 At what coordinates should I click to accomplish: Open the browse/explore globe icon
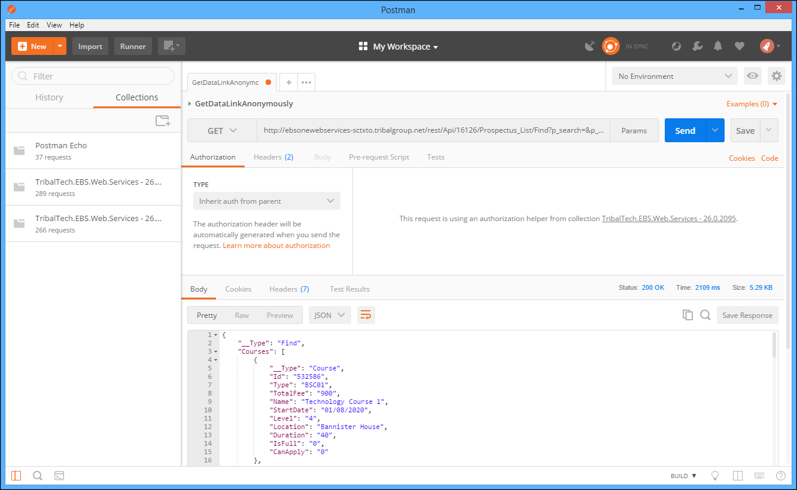(x=677, y=46)
